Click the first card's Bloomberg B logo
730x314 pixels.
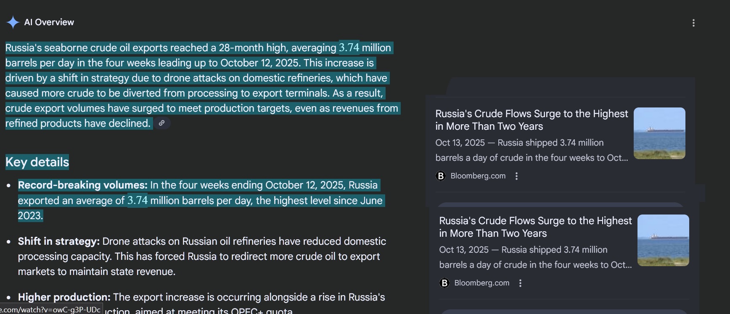441,176
